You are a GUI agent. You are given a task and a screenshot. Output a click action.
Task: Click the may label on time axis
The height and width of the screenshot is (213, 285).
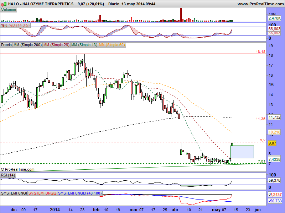(216, 210)
